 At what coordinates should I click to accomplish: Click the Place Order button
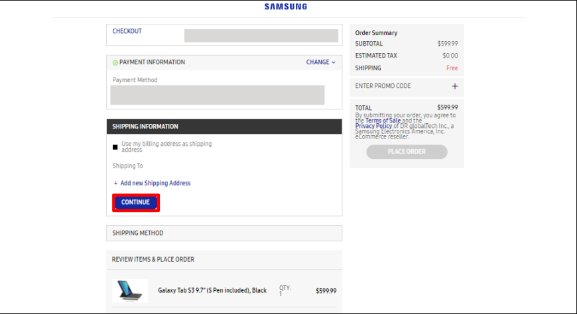(x=407, y=152)
